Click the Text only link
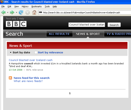The width and height of the screenshot is (131, 110). click(11, 19)
